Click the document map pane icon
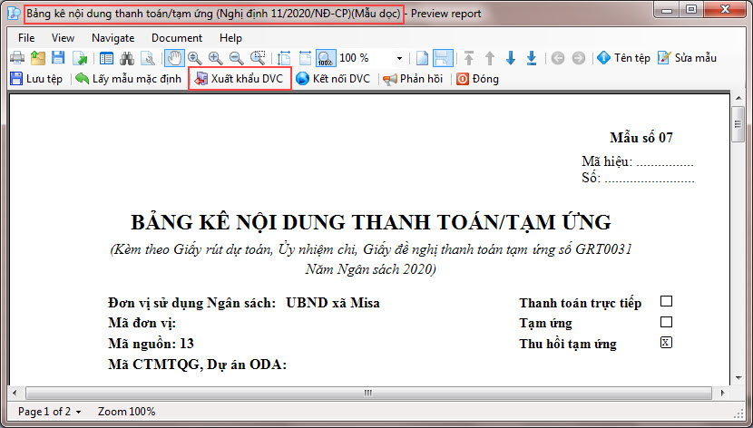753x428 pixels. [x=106, y=58]
